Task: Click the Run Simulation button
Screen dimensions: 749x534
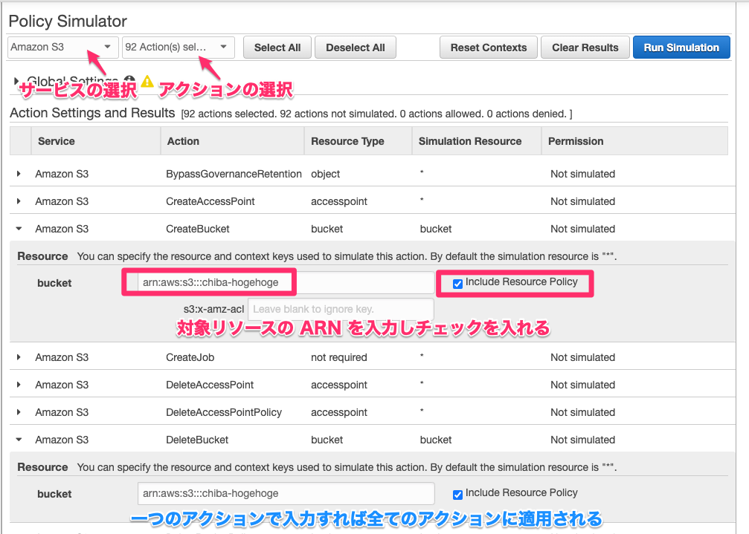Action: [x=681, y=47]
